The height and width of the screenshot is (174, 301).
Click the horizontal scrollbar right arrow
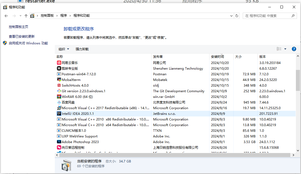point(293,155)
